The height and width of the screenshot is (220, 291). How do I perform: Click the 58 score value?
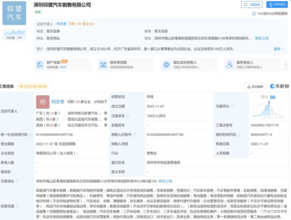[x=272, y=97]
